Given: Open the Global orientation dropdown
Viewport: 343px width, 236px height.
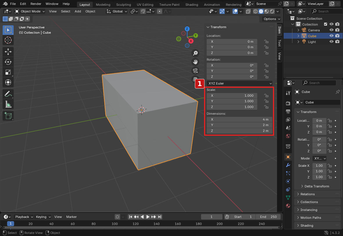Looking at the screenshot, I should [x=117, y=11].
